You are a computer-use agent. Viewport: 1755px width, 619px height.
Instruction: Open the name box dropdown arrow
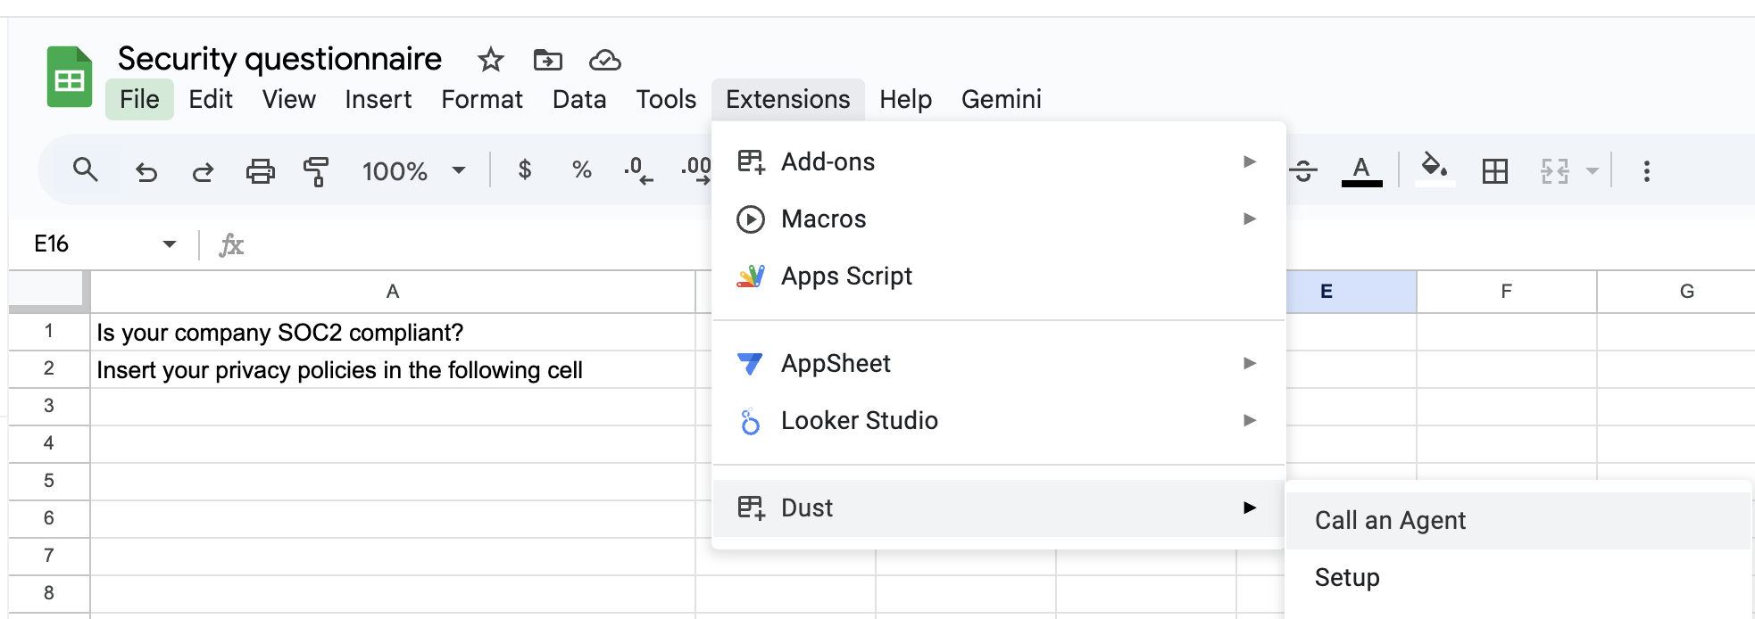170,243
